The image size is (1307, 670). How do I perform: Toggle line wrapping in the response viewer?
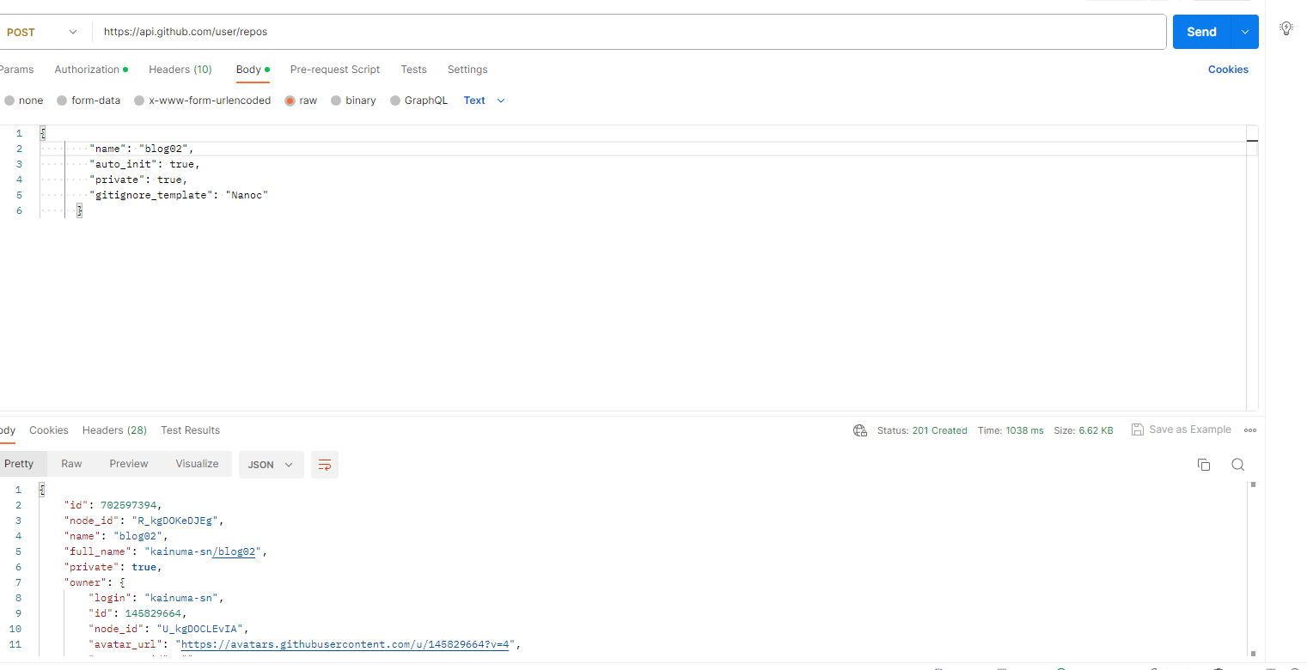[324, 464]
